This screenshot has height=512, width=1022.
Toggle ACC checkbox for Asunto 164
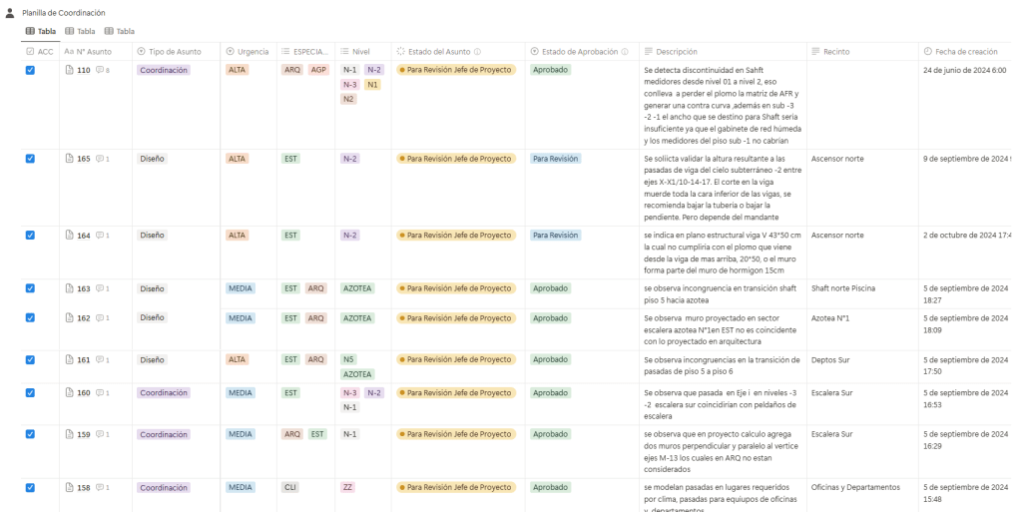pyautogui.click(x=30, y=236)
